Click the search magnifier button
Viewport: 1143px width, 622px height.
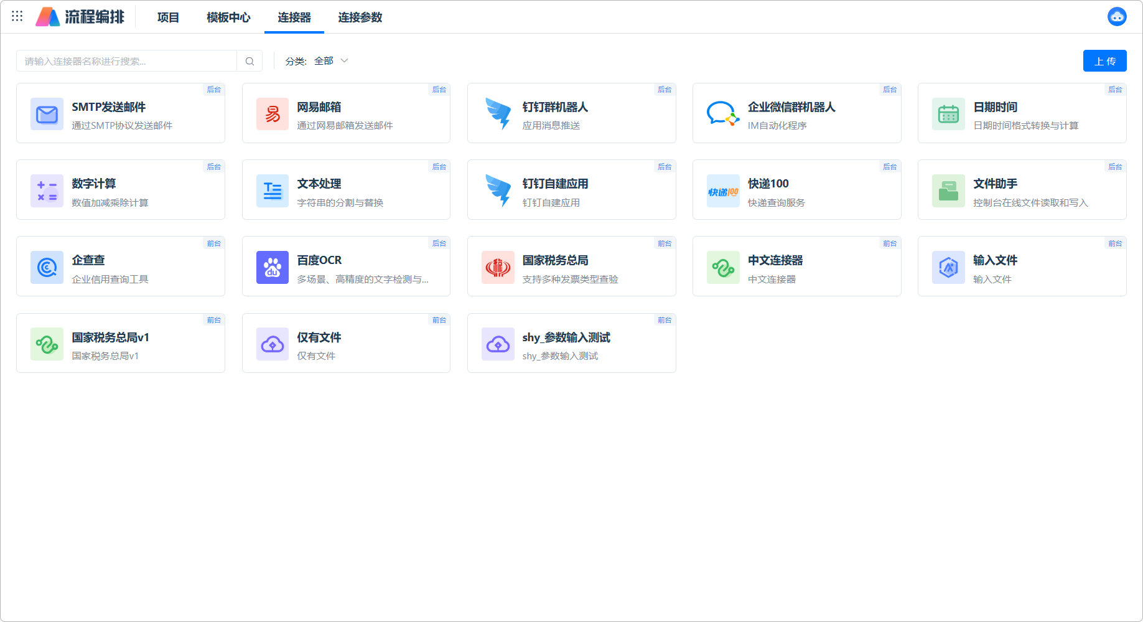250,61
